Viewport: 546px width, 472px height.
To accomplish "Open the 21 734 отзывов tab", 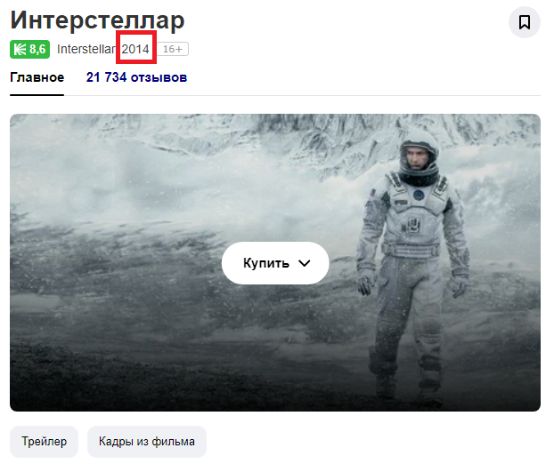I will (136, 77).
